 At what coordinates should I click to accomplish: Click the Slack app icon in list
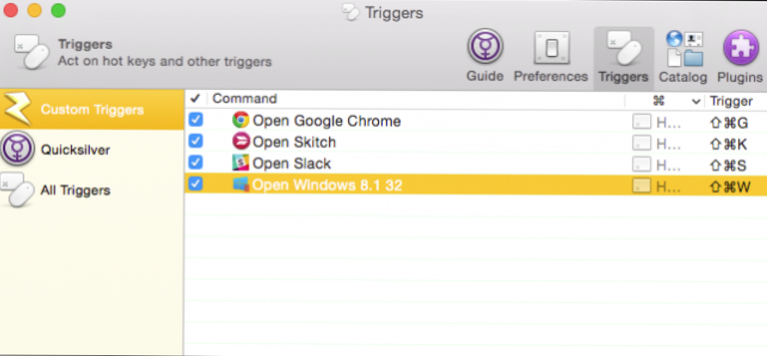coord(241,163)
